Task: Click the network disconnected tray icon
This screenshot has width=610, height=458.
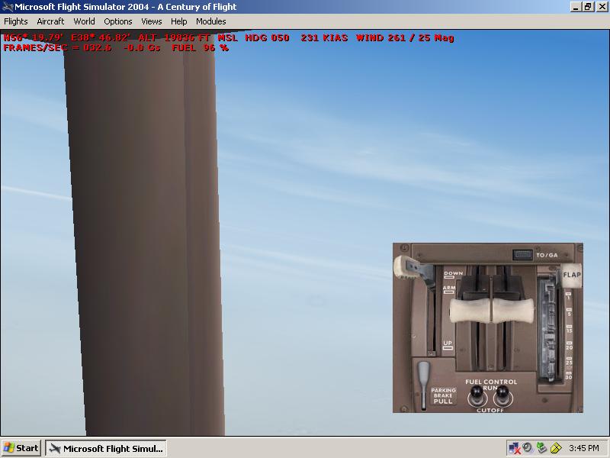Action: coord(515,448)
